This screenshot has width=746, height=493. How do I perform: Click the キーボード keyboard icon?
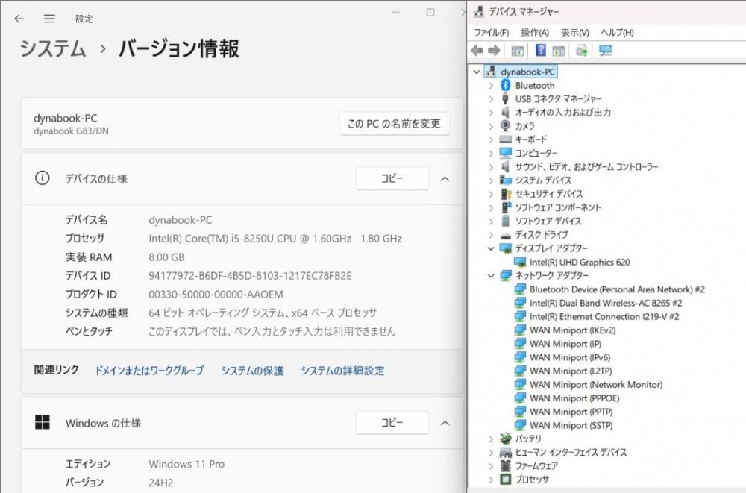tap(505, 139)
